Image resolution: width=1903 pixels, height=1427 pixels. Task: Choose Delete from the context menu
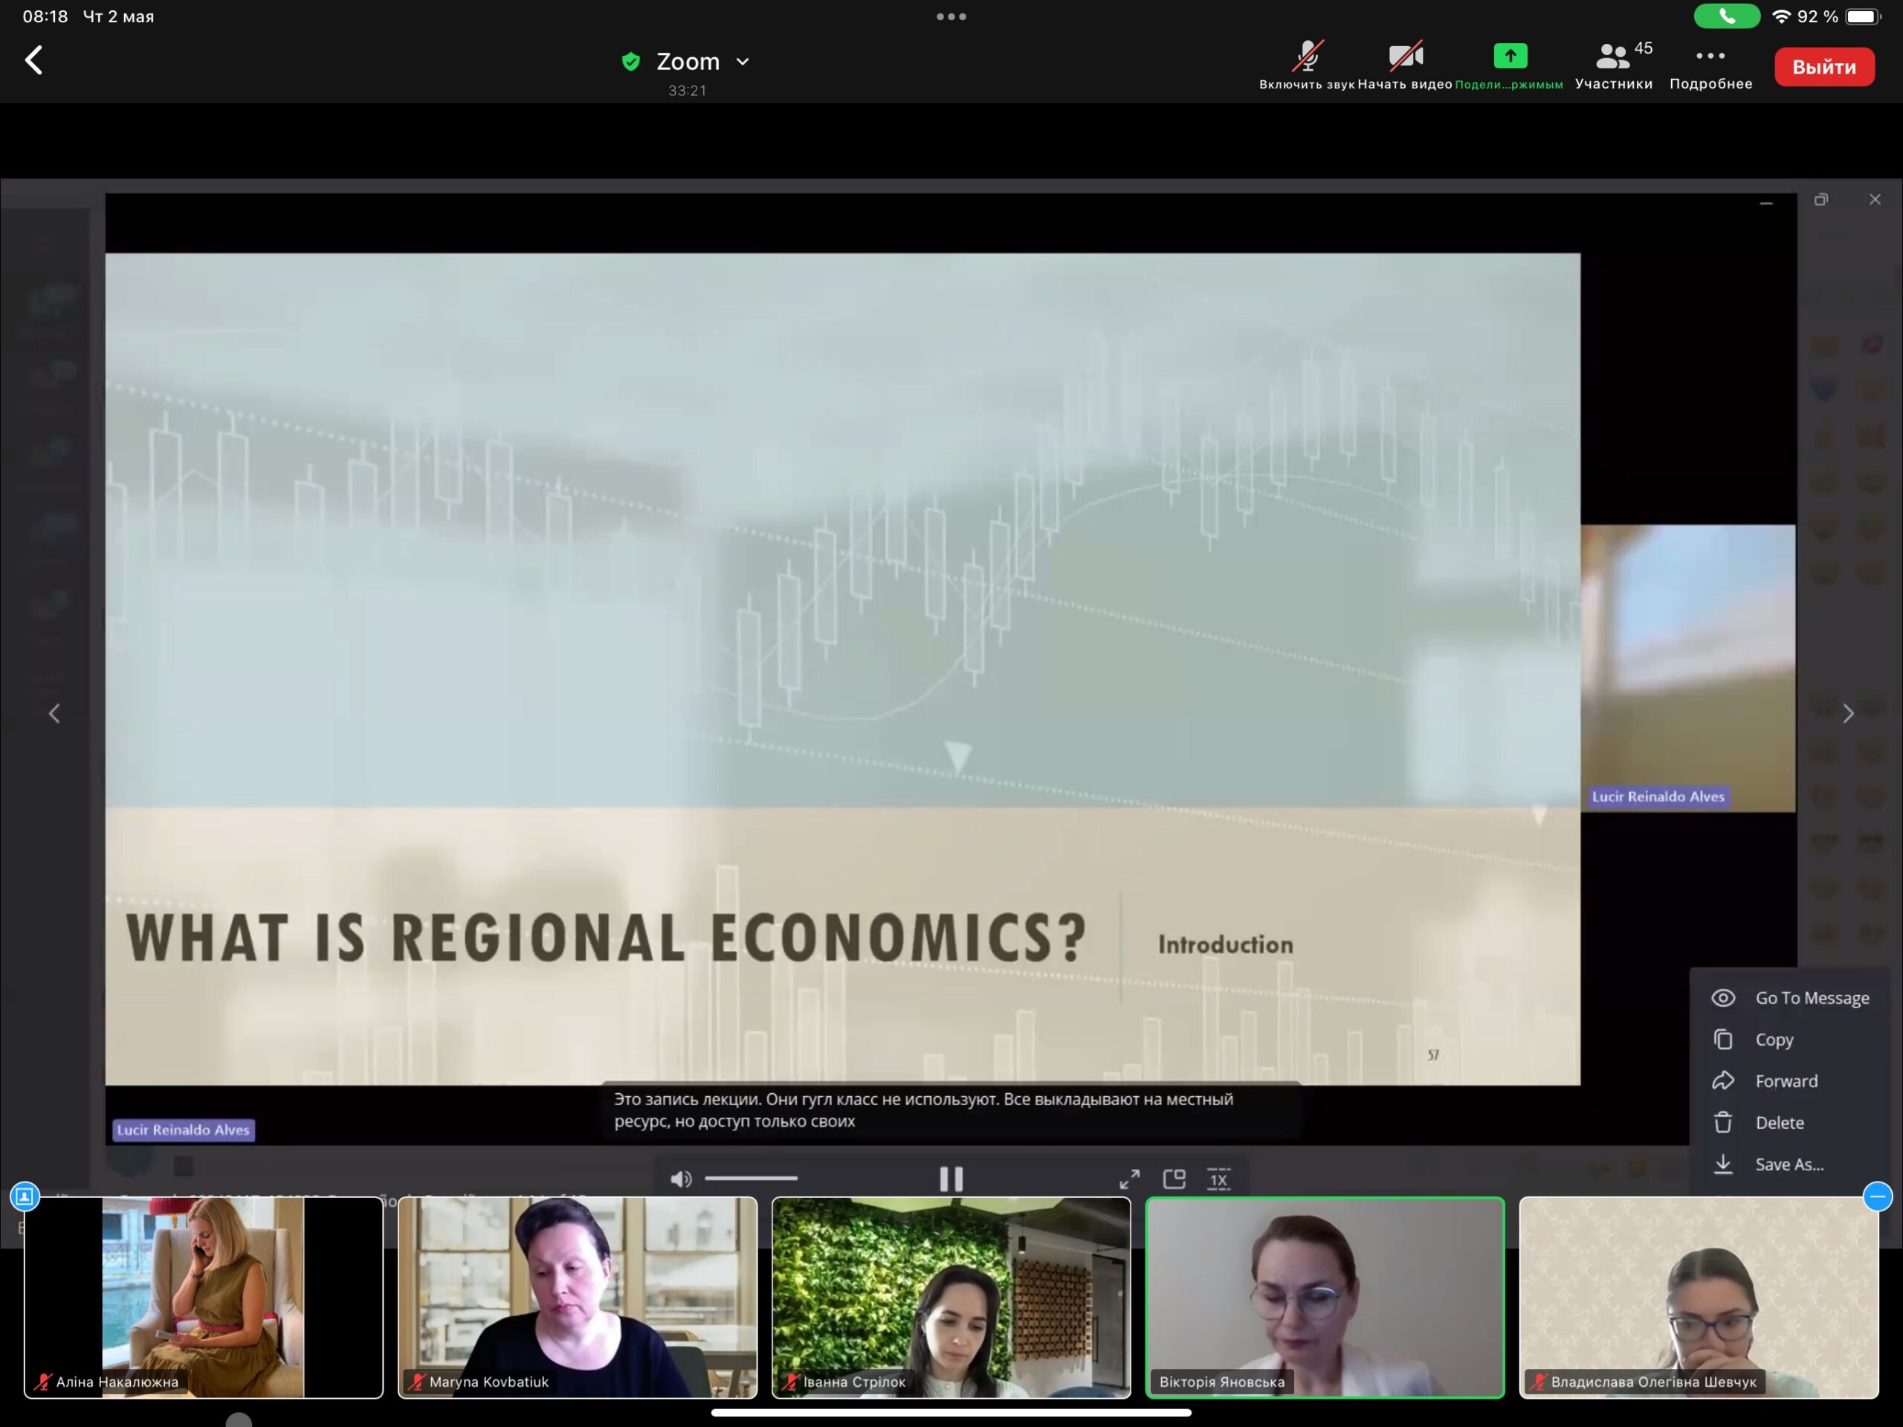click(1790, 1122)
